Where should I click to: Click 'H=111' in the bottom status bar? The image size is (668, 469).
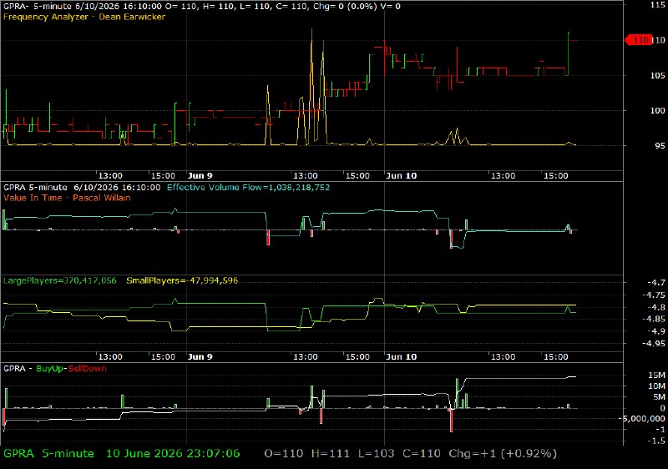tap(331, 454)
